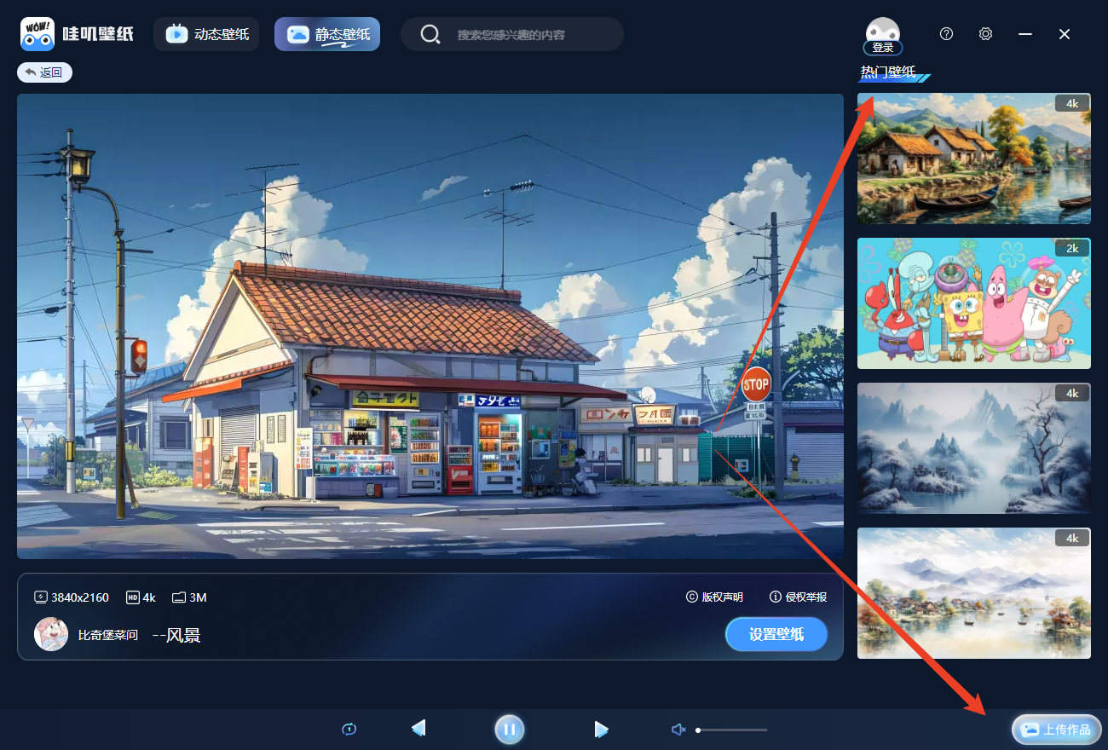Click the 3840x2160 resolution label

[72, 597]
